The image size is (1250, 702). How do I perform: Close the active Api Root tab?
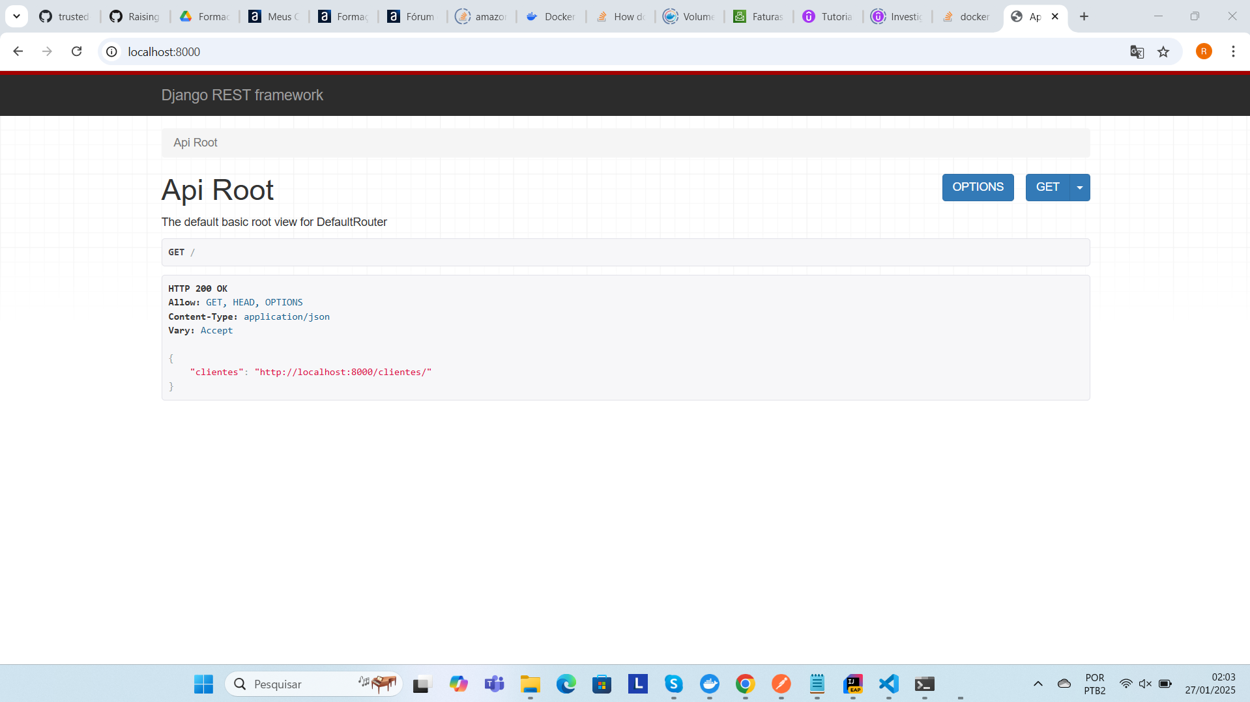(x=1055, y=16)
